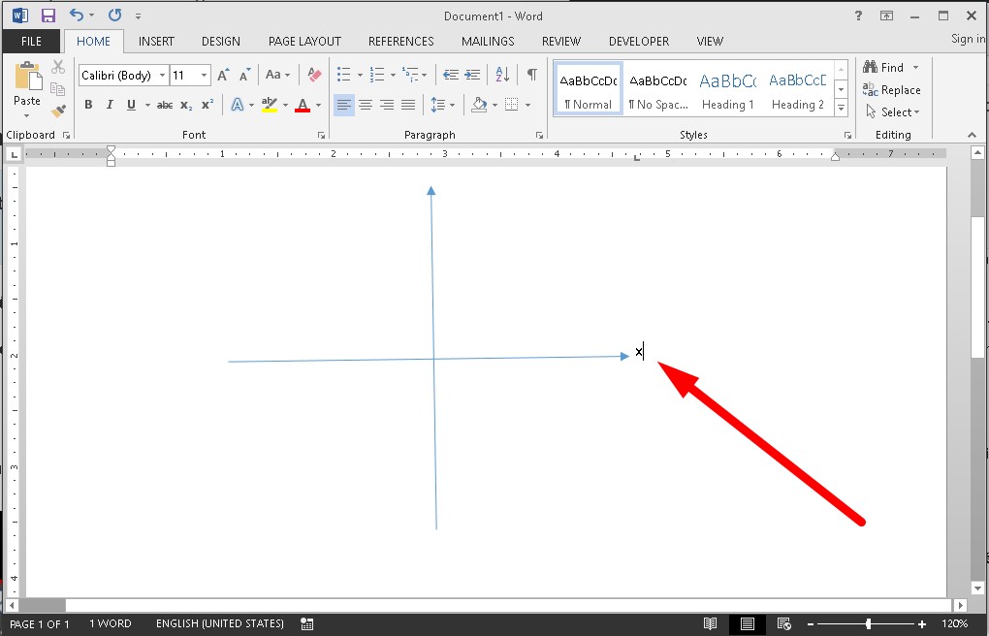Screen dimensions: 989x636
Task: Toggle Bold formatting
Action: 88,105
